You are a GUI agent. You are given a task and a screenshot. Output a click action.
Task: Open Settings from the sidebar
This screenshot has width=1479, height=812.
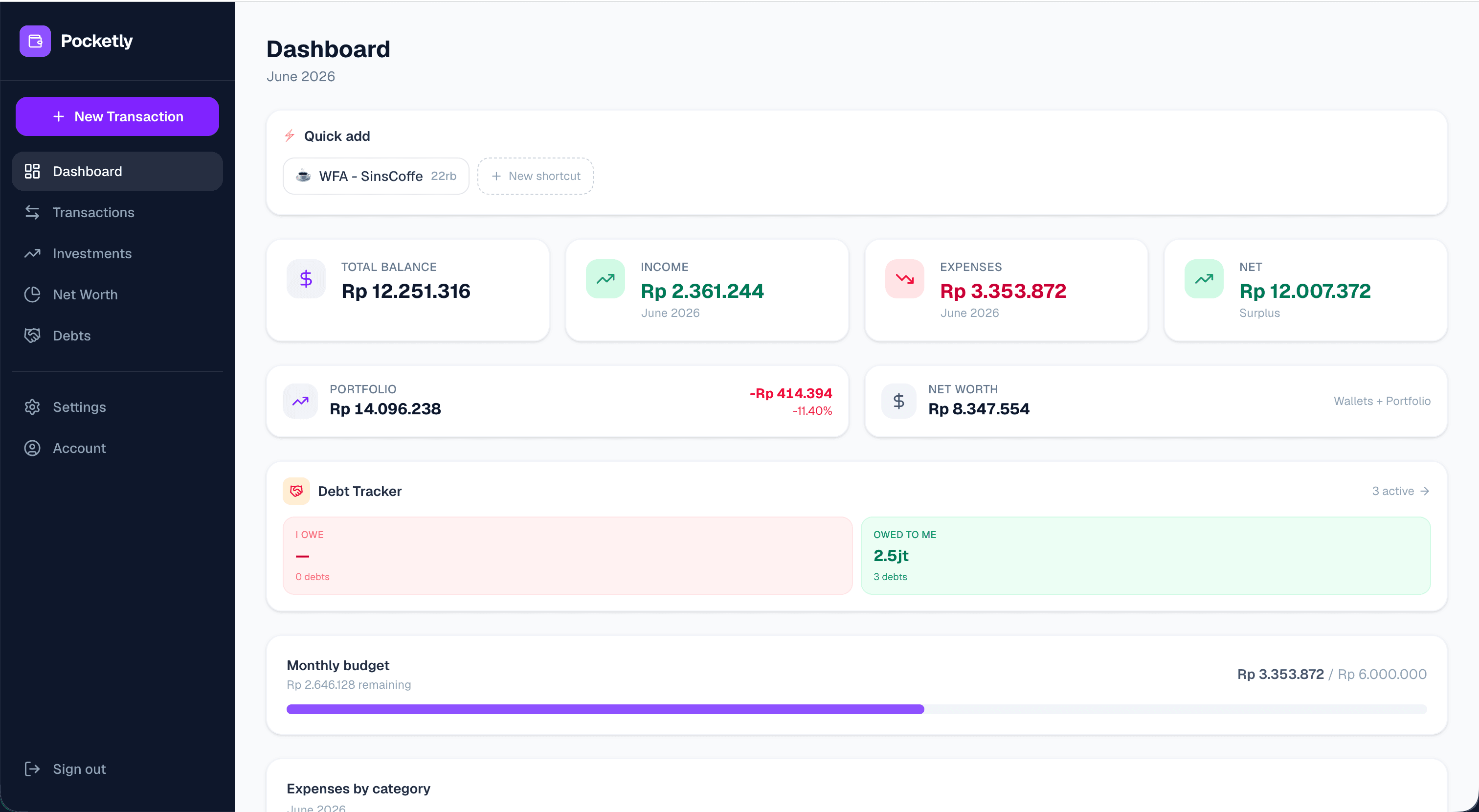click(117, 407)
